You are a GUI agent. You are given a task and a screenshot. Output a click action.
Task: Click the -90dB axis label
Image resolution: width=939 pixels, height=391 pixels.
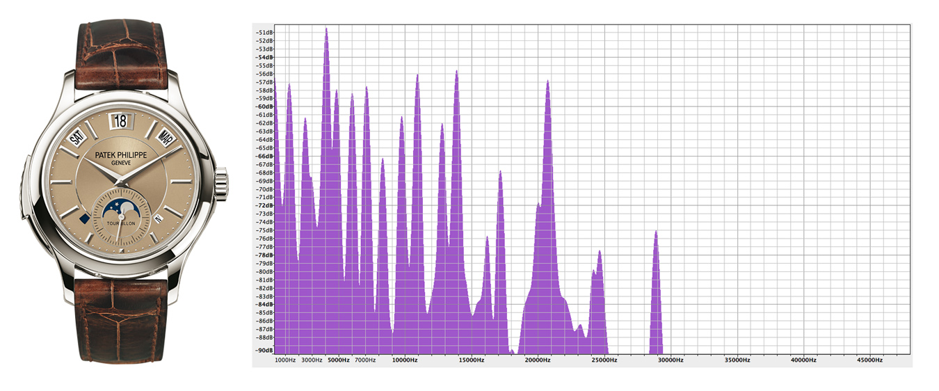pos(264,351)
